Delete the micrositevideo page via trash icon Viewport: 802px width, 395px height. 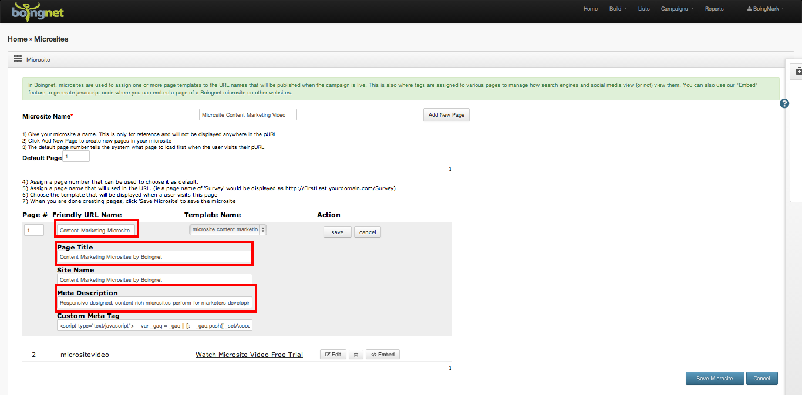(x=355, y=355)
